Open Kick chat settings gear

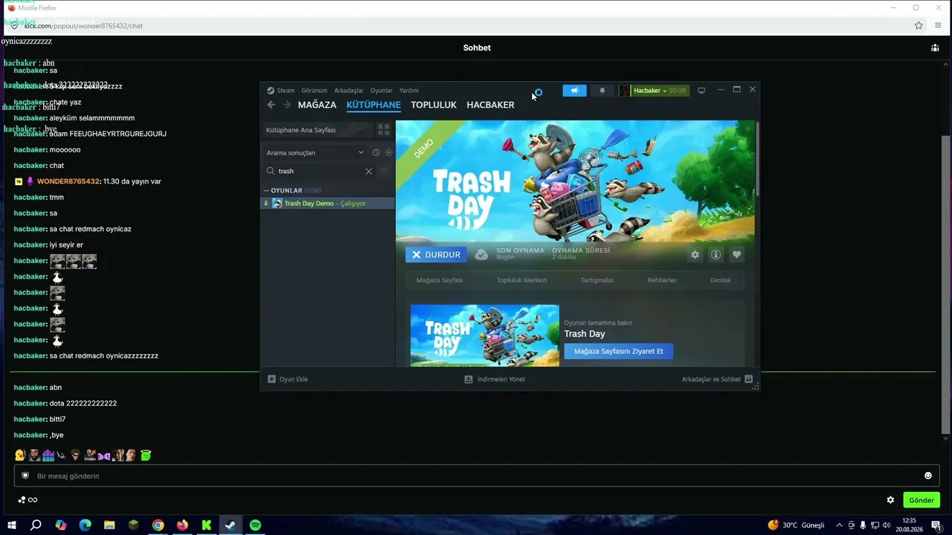(x=890, y=500)
